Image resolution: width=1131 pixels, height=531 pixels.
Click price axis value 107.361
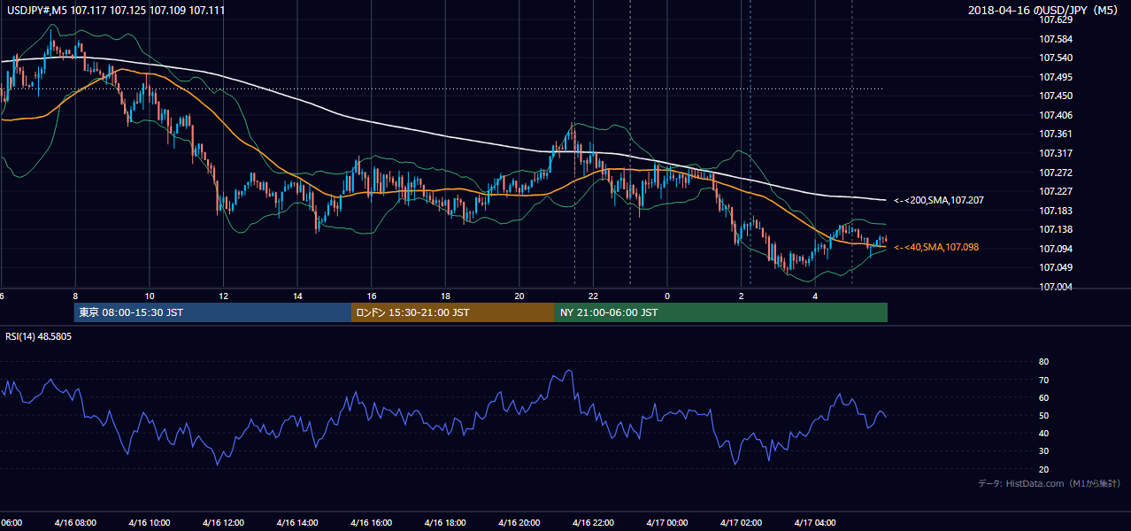(x=1055, y=135)
